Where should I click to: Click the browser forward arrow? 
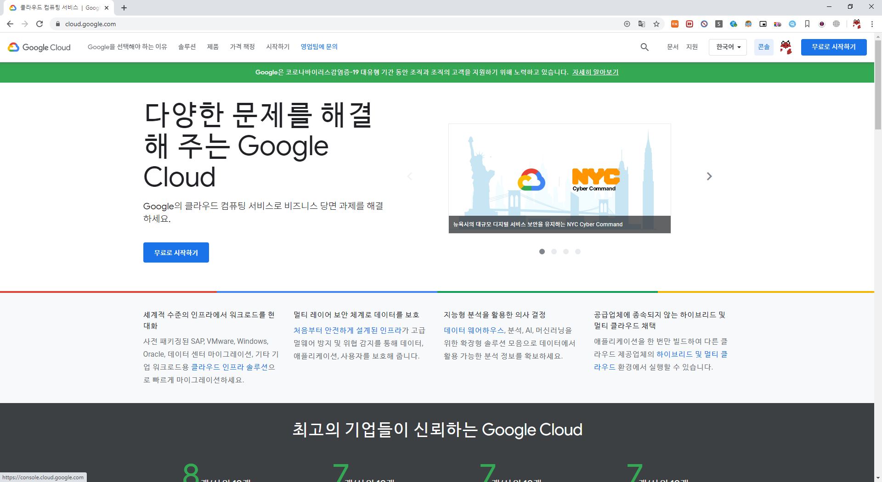click(x=25, y=24)
